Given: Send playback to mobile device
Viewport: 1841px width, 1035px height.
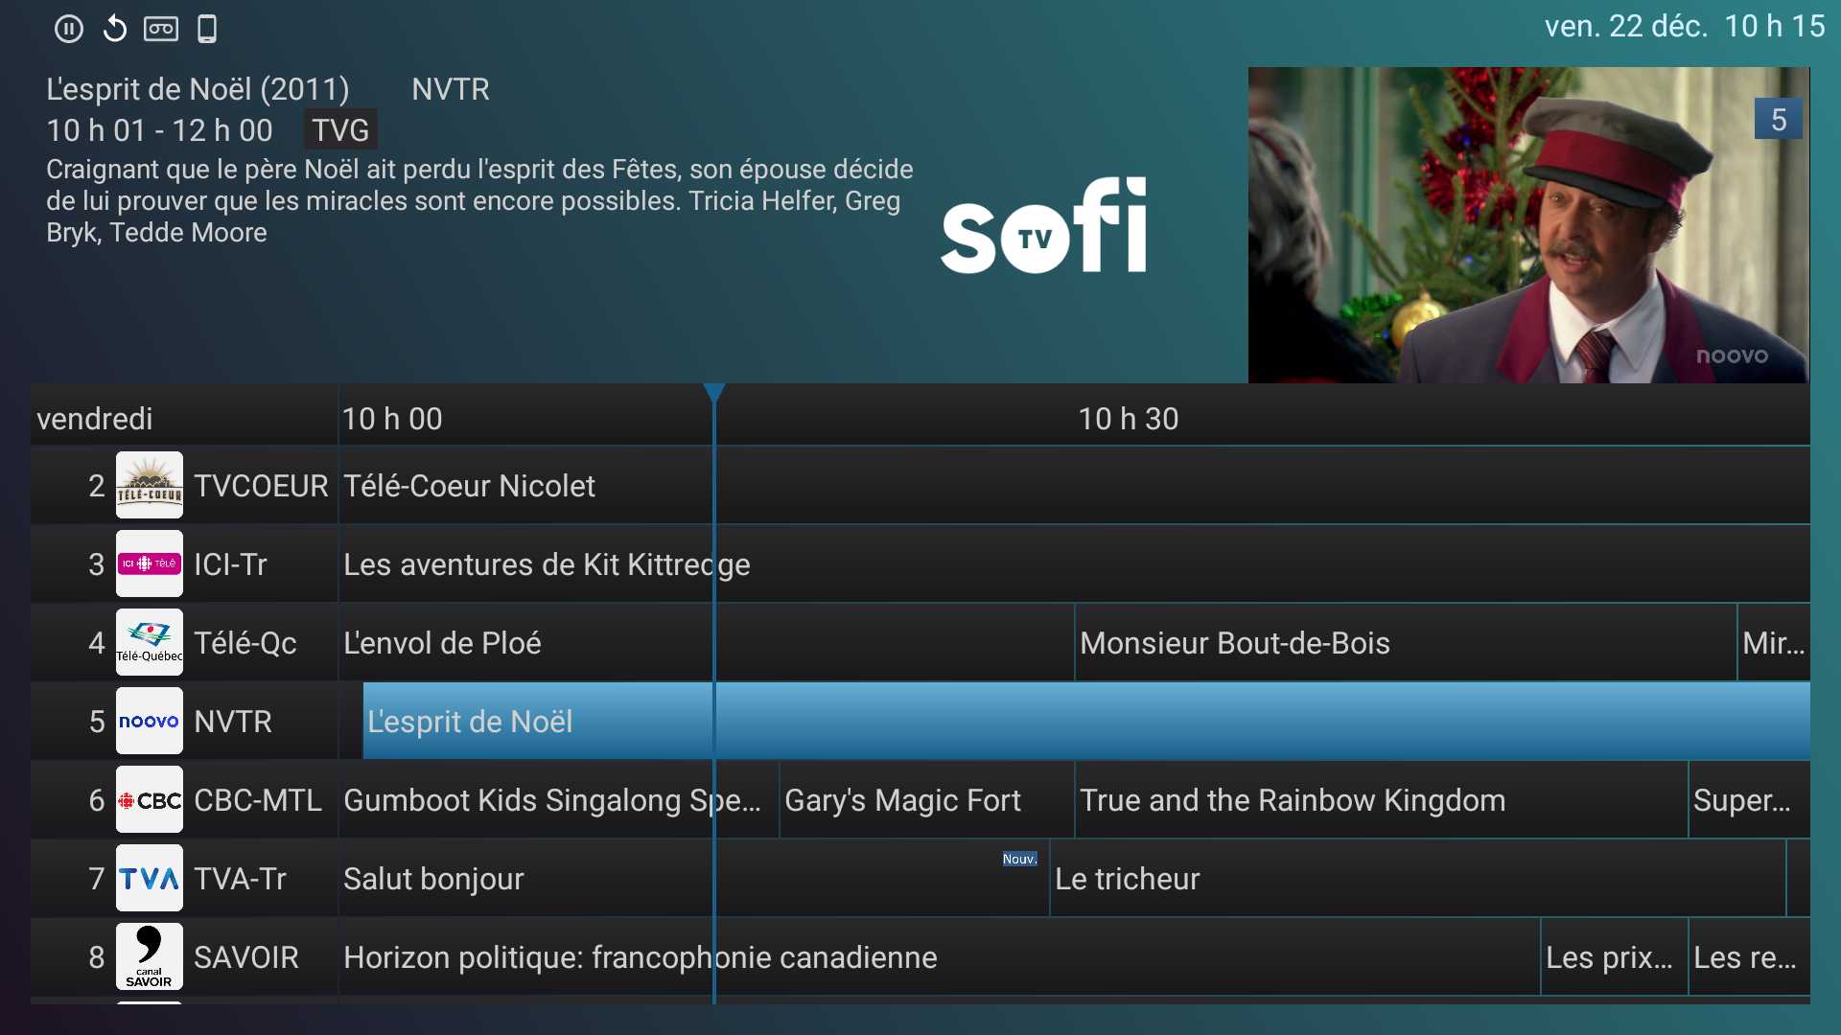Looking at the screenshot, I should point(206,28).
